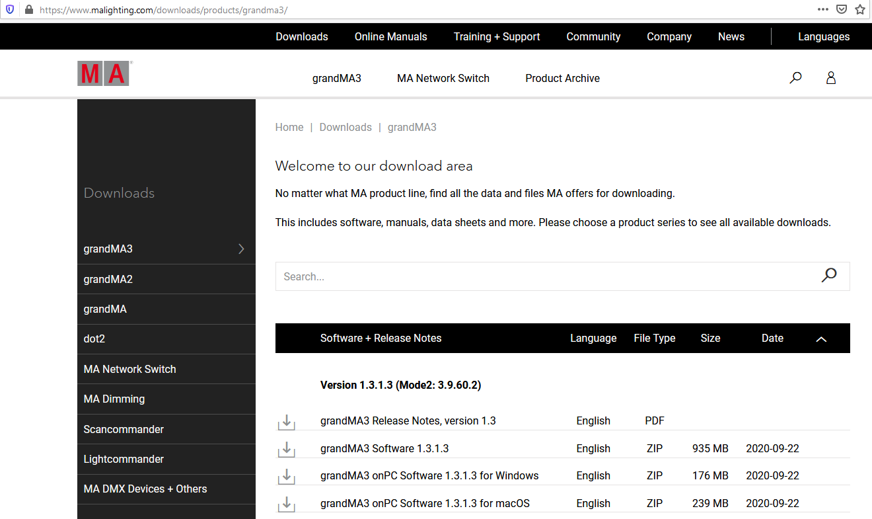
Task: Click the 239 MB size value
Action: pos(710,503)
